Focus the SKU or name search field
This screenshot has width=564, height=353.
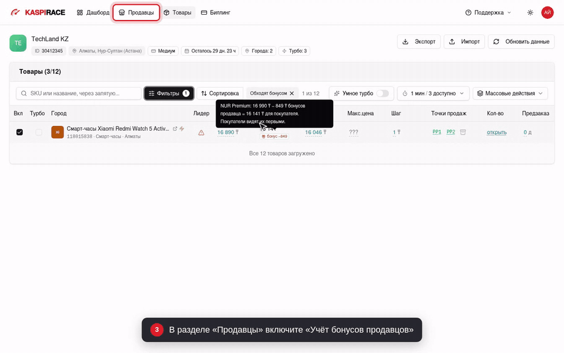pos(79,94)
